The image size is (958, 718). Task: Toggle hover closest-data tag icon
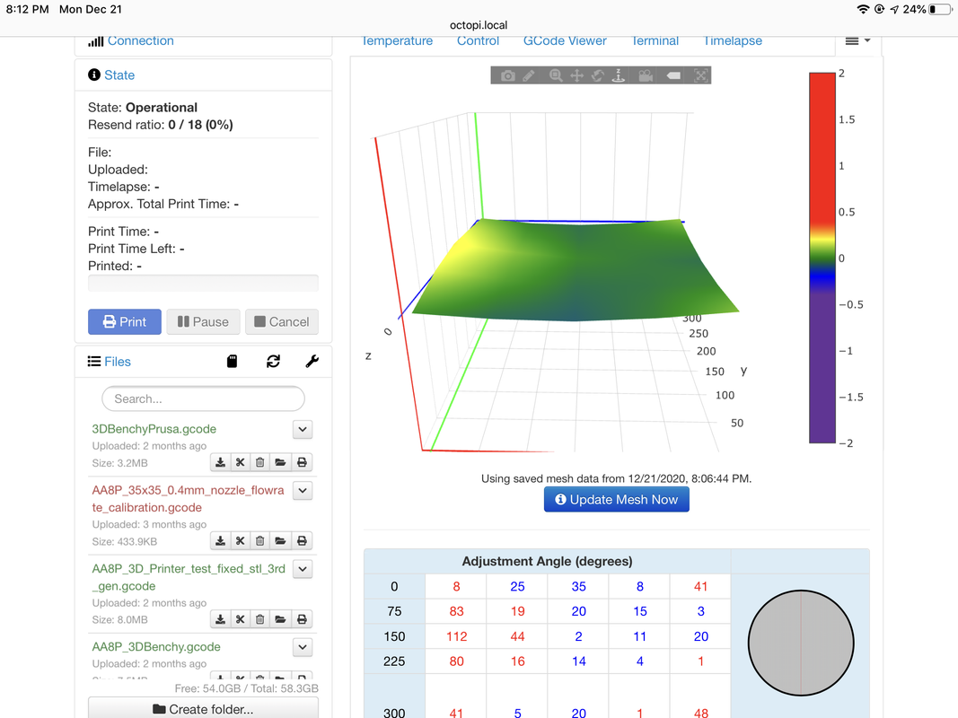click(673, 75)
